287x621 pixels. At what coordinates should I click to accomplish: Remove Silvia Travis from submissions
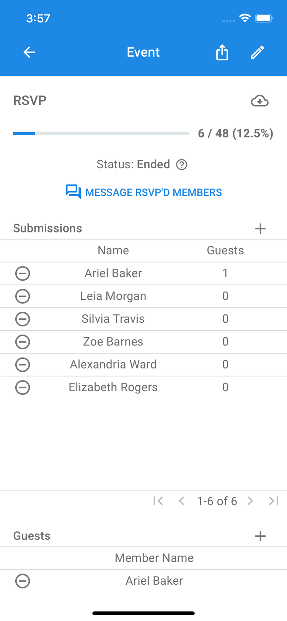click(x=23, y=319)
